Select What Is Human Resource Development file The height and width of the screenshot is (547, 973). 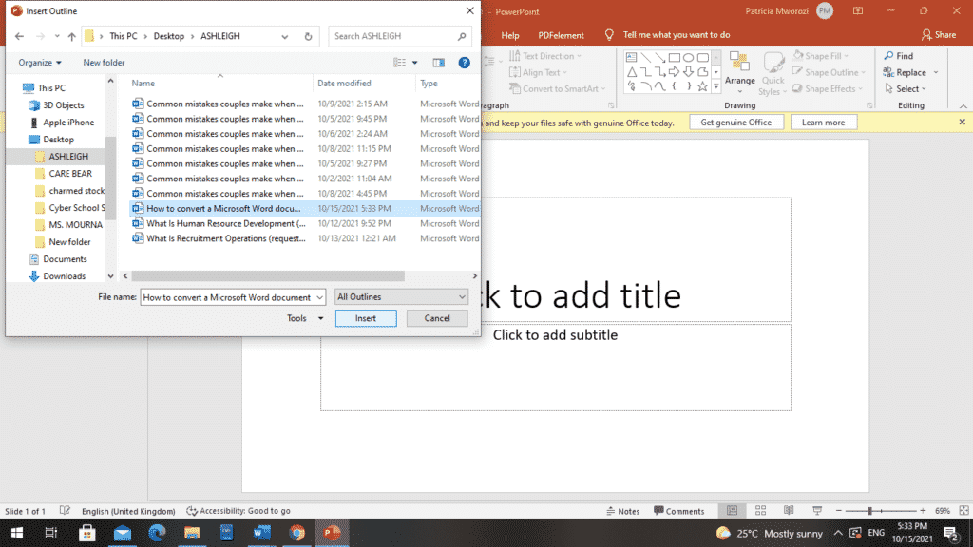coord(226,223)
